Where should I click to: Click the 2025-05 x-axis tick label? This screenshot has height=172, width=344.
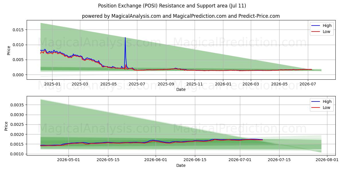pos(109,84)
